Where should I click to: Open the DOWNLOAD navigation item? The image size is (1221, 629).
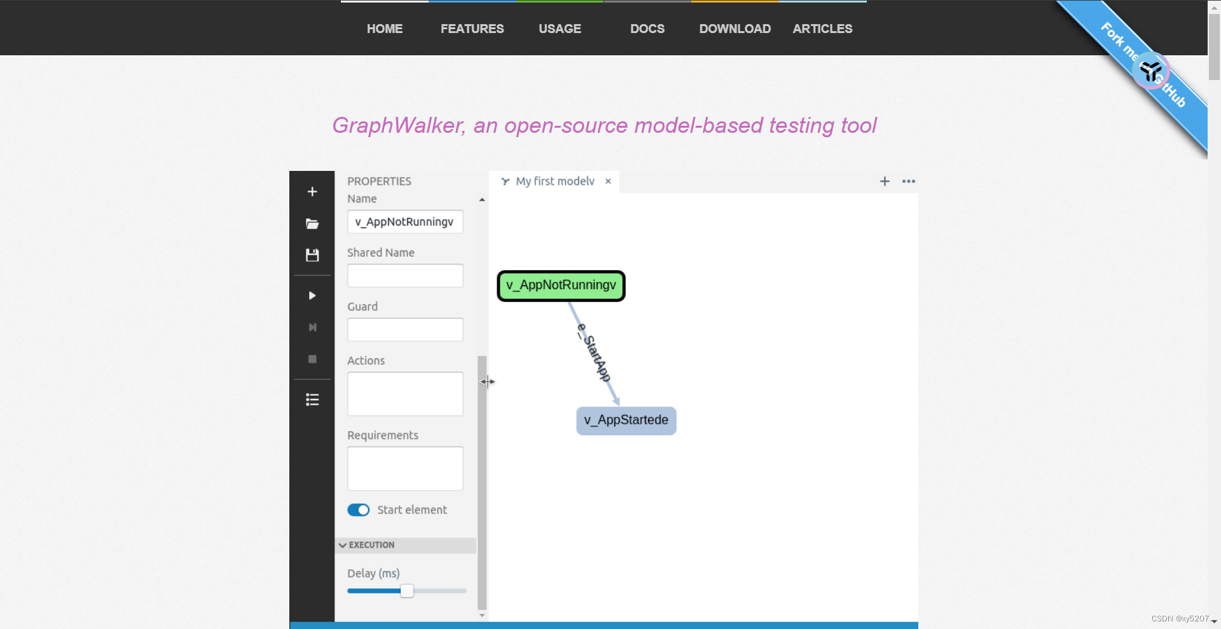click(735, 29)
